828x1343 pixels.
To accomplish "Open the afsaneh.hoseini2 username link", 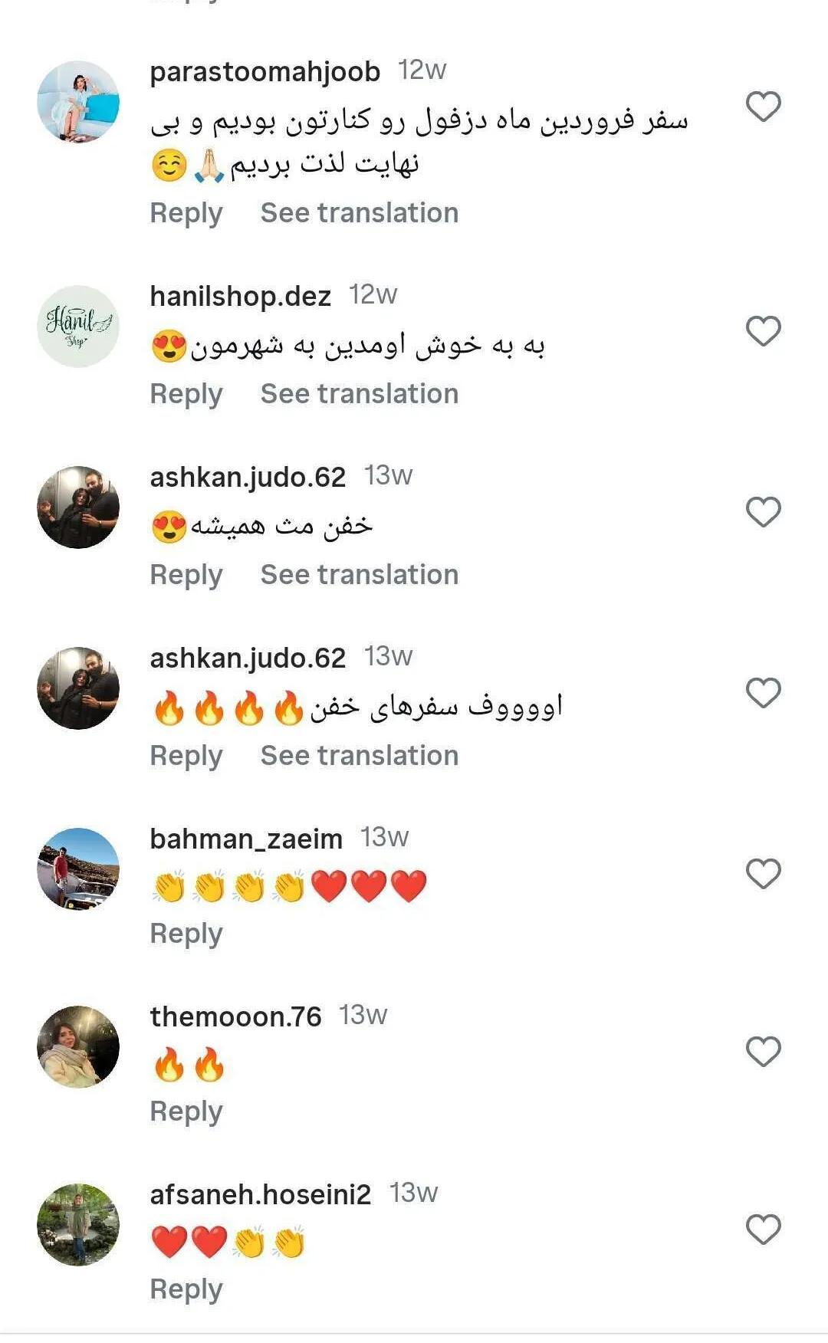I will click(260, 1194).
